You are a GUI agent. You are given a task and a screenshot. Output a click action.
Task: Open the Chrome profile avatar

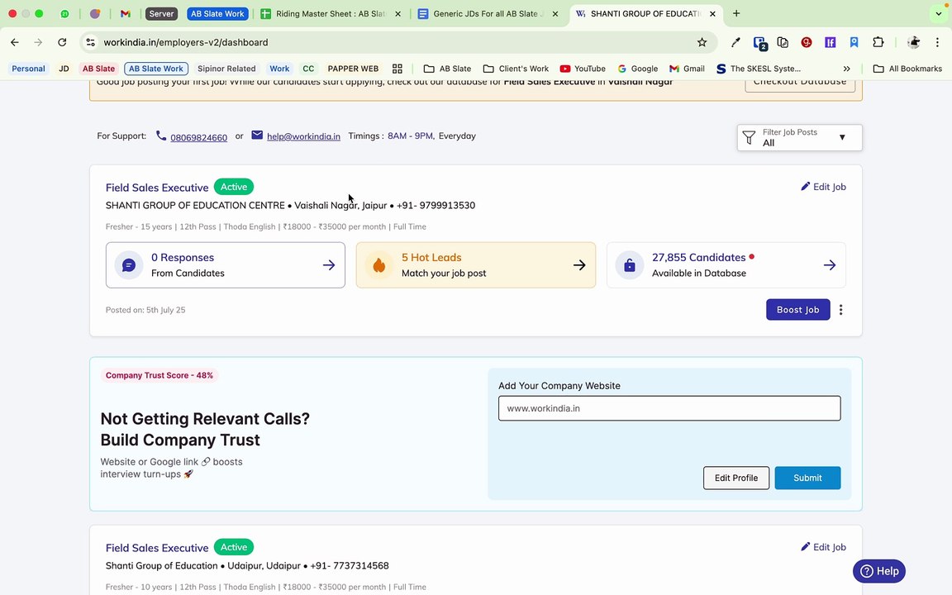tap(913, 42)
